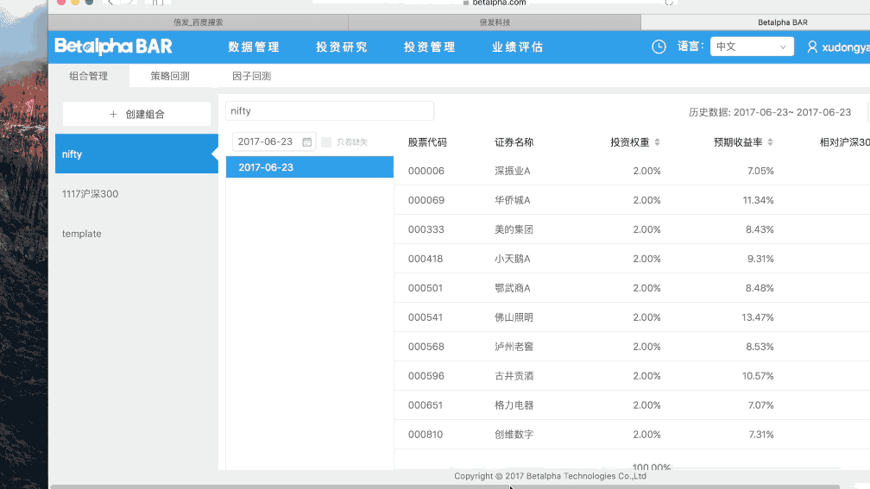Click security name 鄂武商A
Image resolution: width=870 pixels, height=489 pixels.
pos(513,288)
